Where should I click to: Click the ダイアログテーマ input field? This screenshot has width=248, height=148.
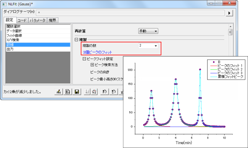(x=130, y=13)
